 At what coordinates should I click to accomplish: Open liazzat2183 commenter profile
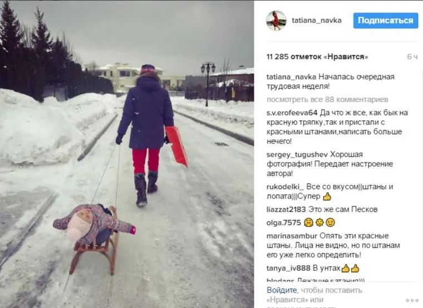[x=286, y=209]
